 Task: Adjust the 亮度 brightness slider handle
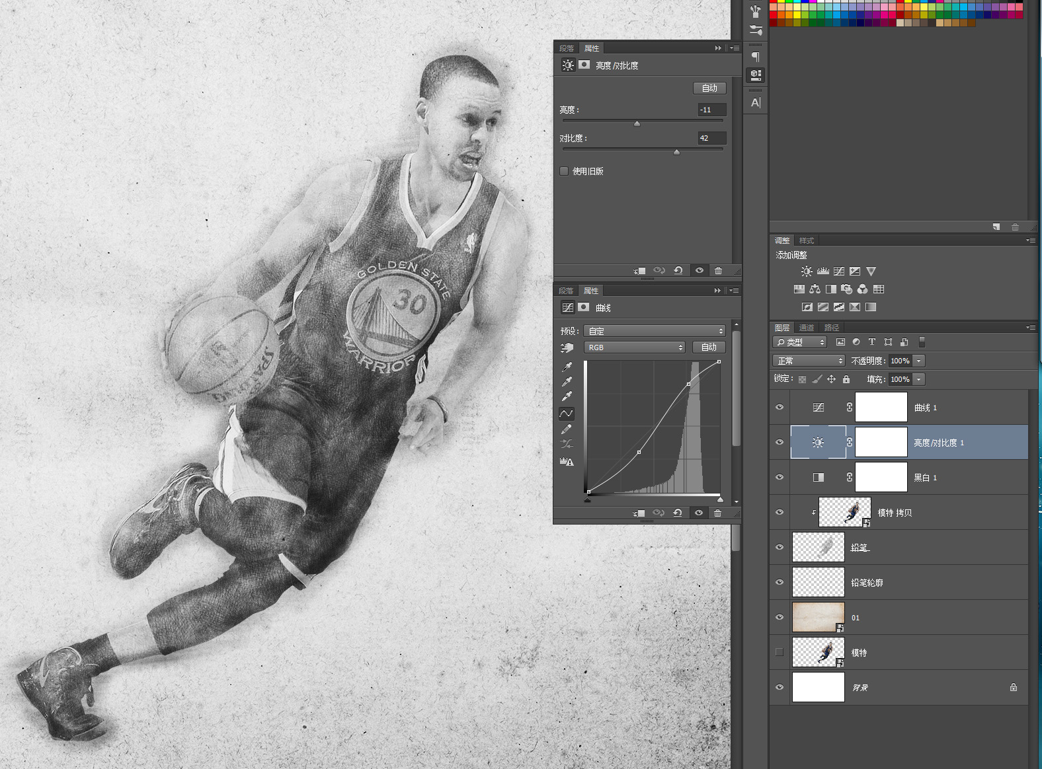[x=637, y=124]
